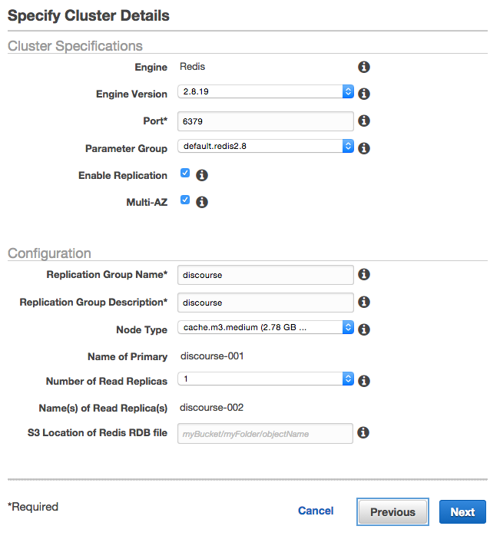Click info icon for S3 Location field
This screenshot has height=536, width=500.
pos(363,432)
